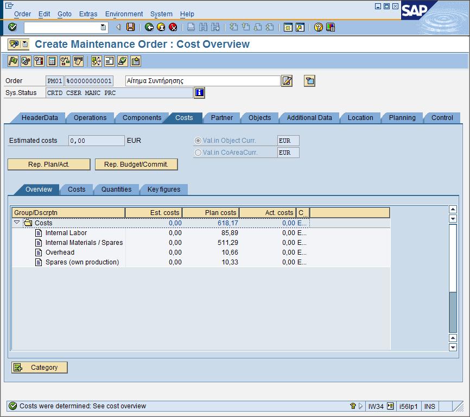The image size is (470, 417).
Task: Click the Last Page icon
Action: point(270,27)
